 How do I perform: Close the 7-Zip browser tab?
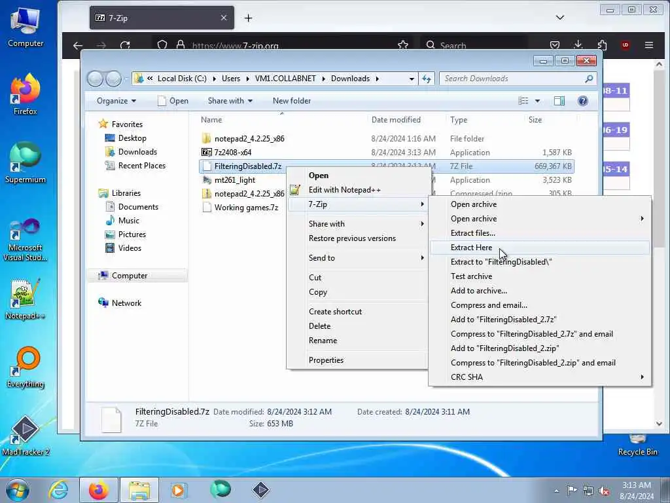pos(224,18)
